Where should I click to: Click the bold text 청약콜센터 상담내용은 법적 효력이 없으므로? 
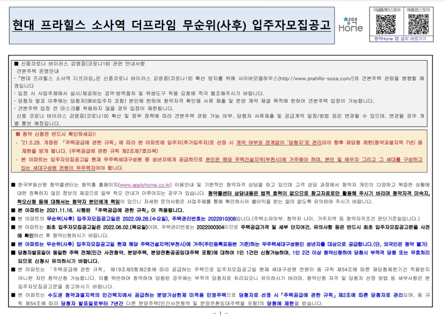259,193
